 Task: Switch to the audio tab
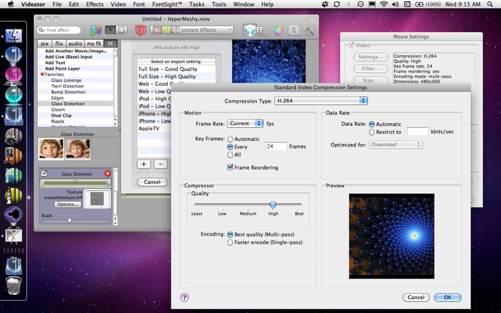pos(75,44)
